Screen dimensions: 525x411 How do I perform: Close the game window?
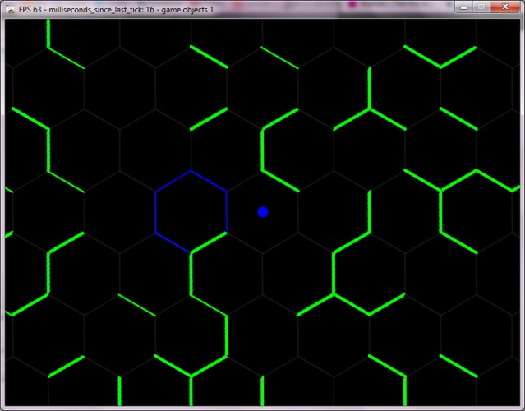click(505, 7)
